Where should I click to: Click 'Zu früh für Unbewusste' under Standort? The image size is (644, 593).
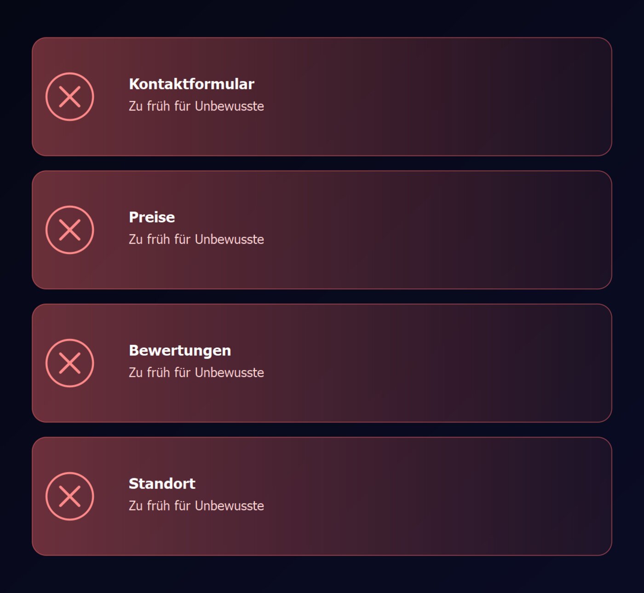(x=196, y=506)
